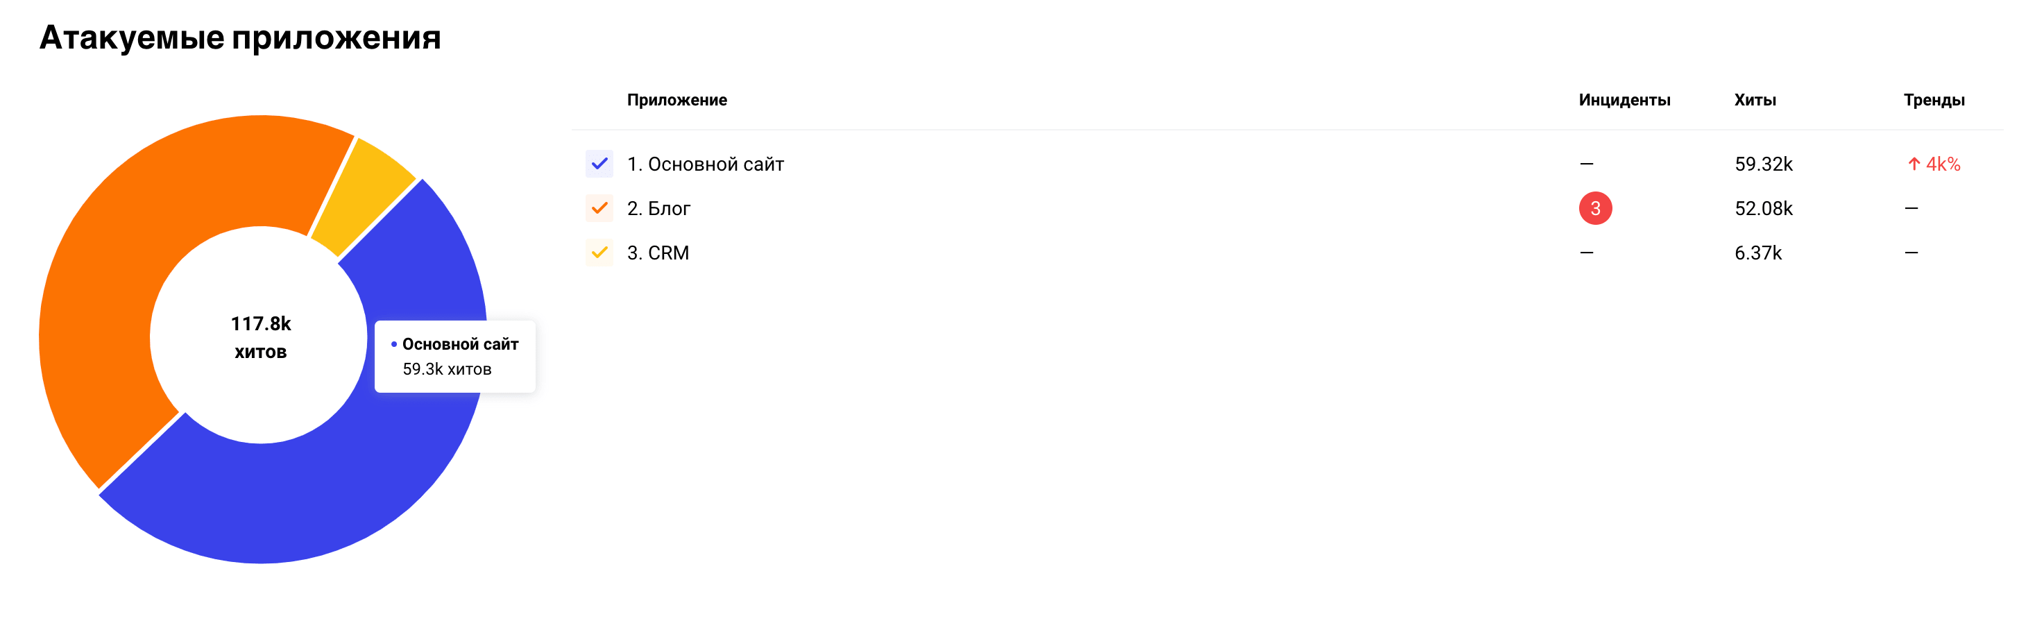Click the red incidents badge for Блог
Image resolution: width=2044 pixels, height=630 pixels.
[x=1595, y=209]
